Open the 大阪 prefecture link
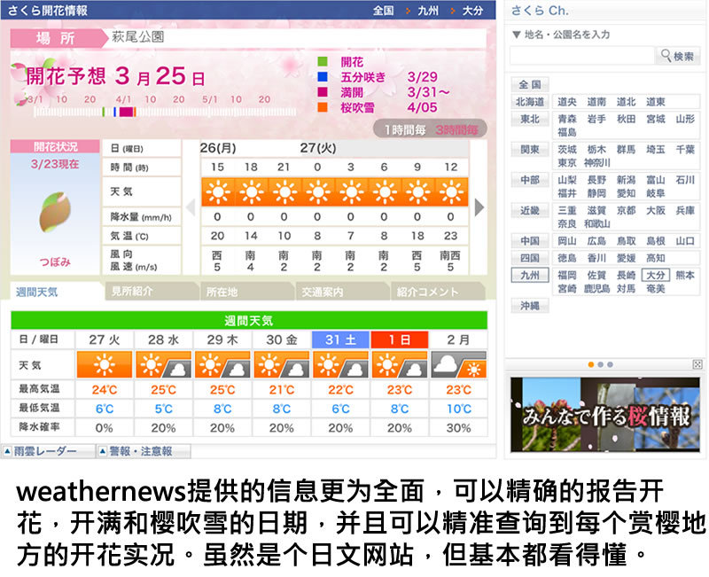The image size is (709, 577). click(656, 210)
